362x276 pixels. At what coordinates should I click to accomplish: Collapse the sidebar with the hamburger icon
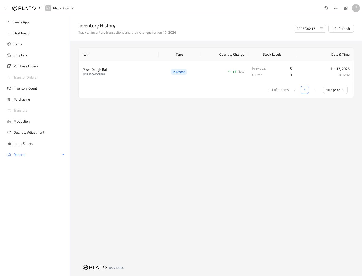(x=6, y=8)
